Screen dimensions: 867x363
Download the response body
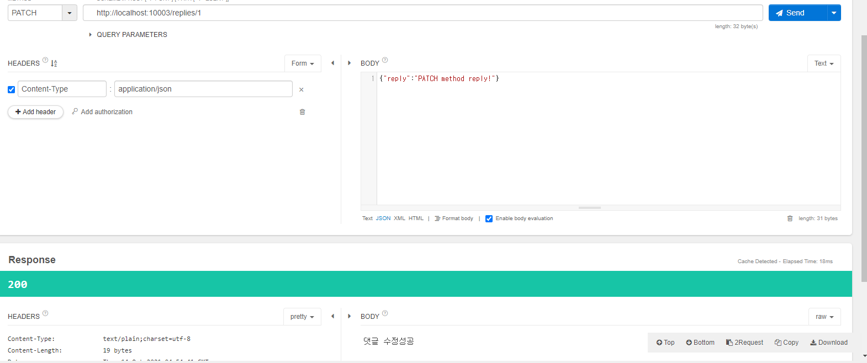(x=829, y=343)
